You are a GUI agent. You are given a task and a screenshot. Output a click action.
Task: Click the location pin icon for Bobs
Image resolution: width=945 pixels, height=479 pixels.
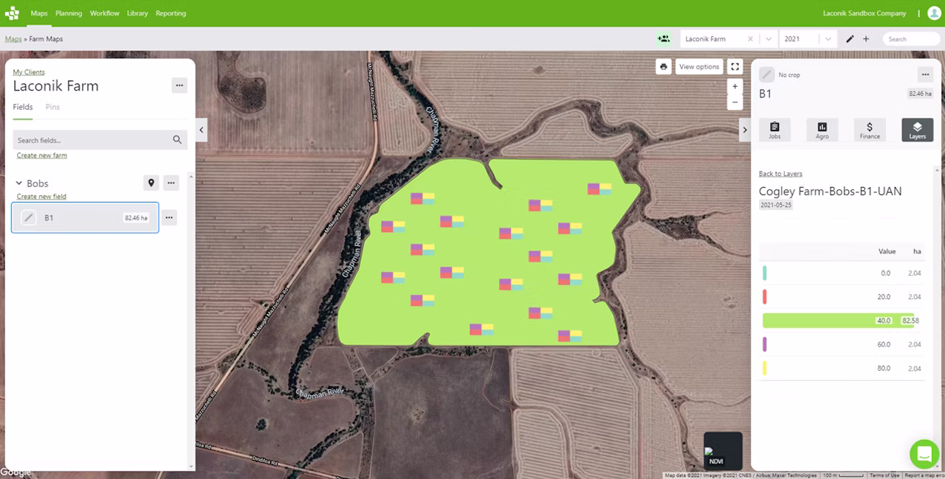[x=151, y=183]
